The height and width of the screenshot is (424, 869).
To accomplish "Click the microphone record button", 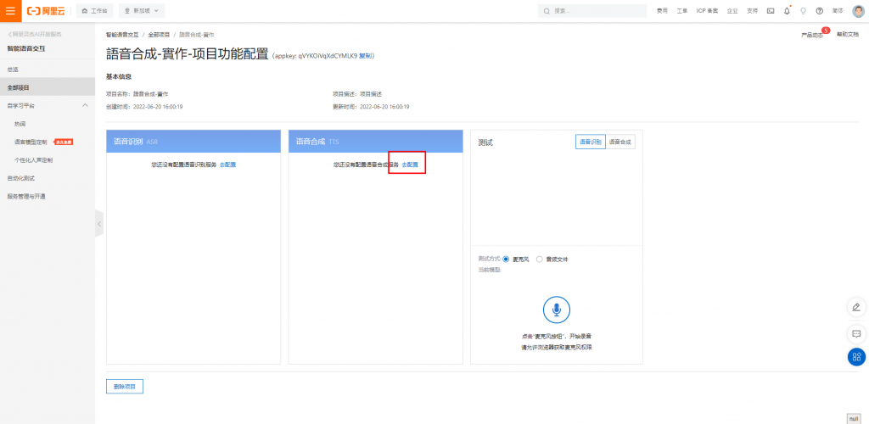I will [557, 310].
